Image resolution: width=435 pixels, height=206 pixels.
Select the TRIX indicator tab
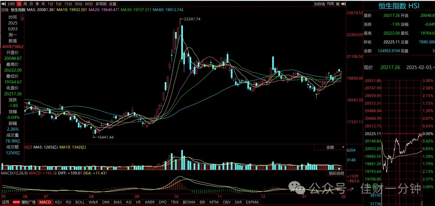(x=174, y=202)
